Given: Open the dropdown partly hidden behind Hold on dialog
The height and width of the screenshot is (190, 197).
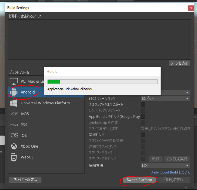Looking at the screenshot, I should (x=175, y=93).
